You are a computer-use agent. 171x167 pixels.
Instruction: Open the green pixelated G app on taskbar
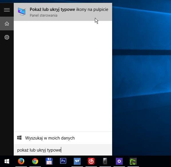click(133, 161)
